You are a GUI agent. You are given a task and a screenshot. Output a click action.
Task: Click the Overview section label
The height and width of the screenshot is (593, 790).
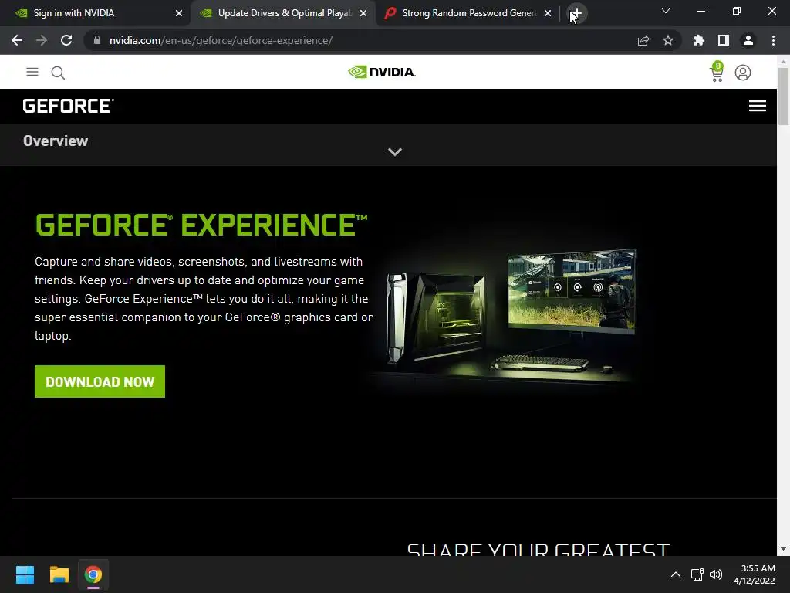56,141
